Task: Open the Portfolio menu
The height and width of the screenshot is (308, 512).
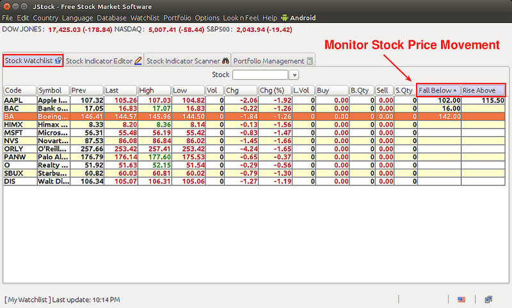Action: 177,18
